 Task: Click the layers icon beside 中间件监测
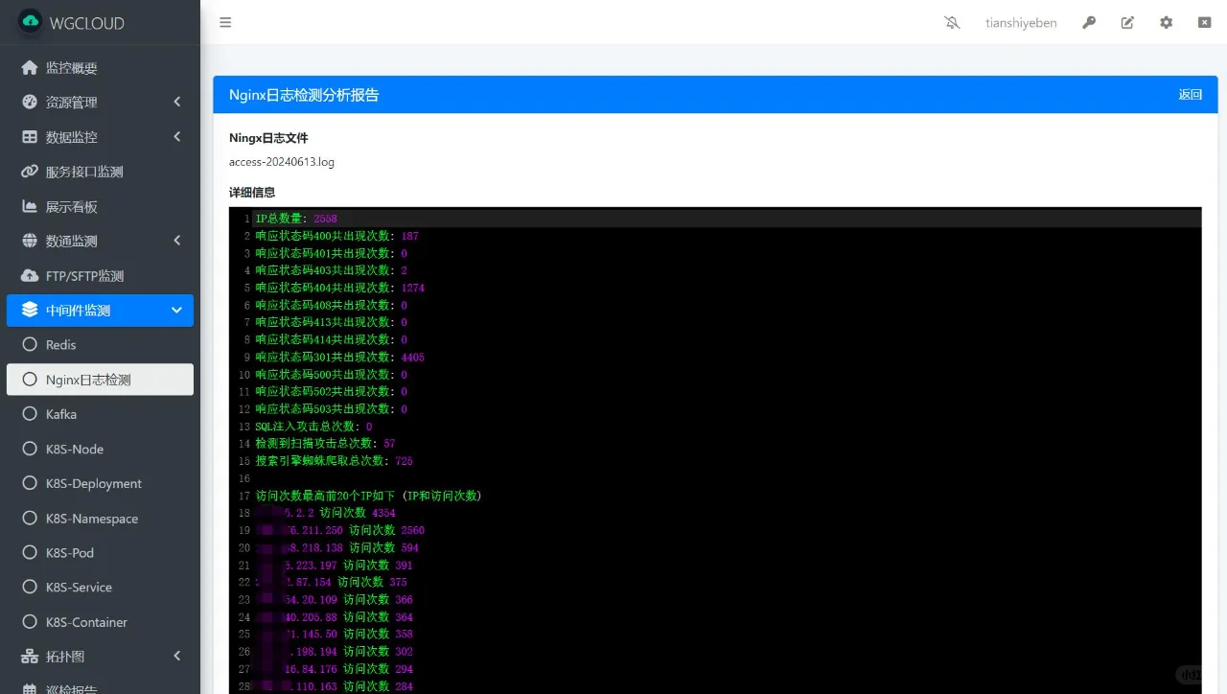click(30, 310)
